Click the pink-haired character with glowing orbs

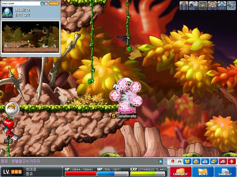126,95
